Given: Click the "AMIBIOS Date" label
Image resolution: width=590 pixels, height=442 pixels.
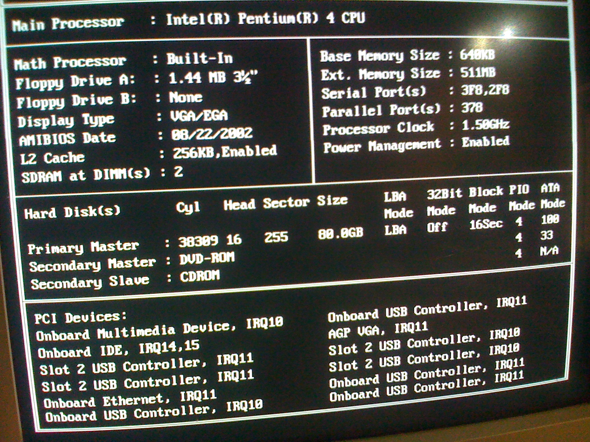Looking at the screenshot, I should [67, 139].
